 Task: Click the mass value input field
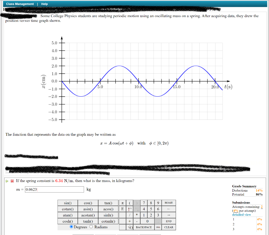pyautogui.click(x=54, y=189)
